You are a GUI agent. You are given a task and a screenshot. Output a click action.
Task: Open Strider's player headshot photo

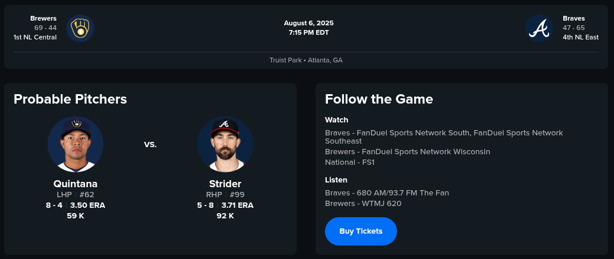pyautogui.click(x=225, y=144)
